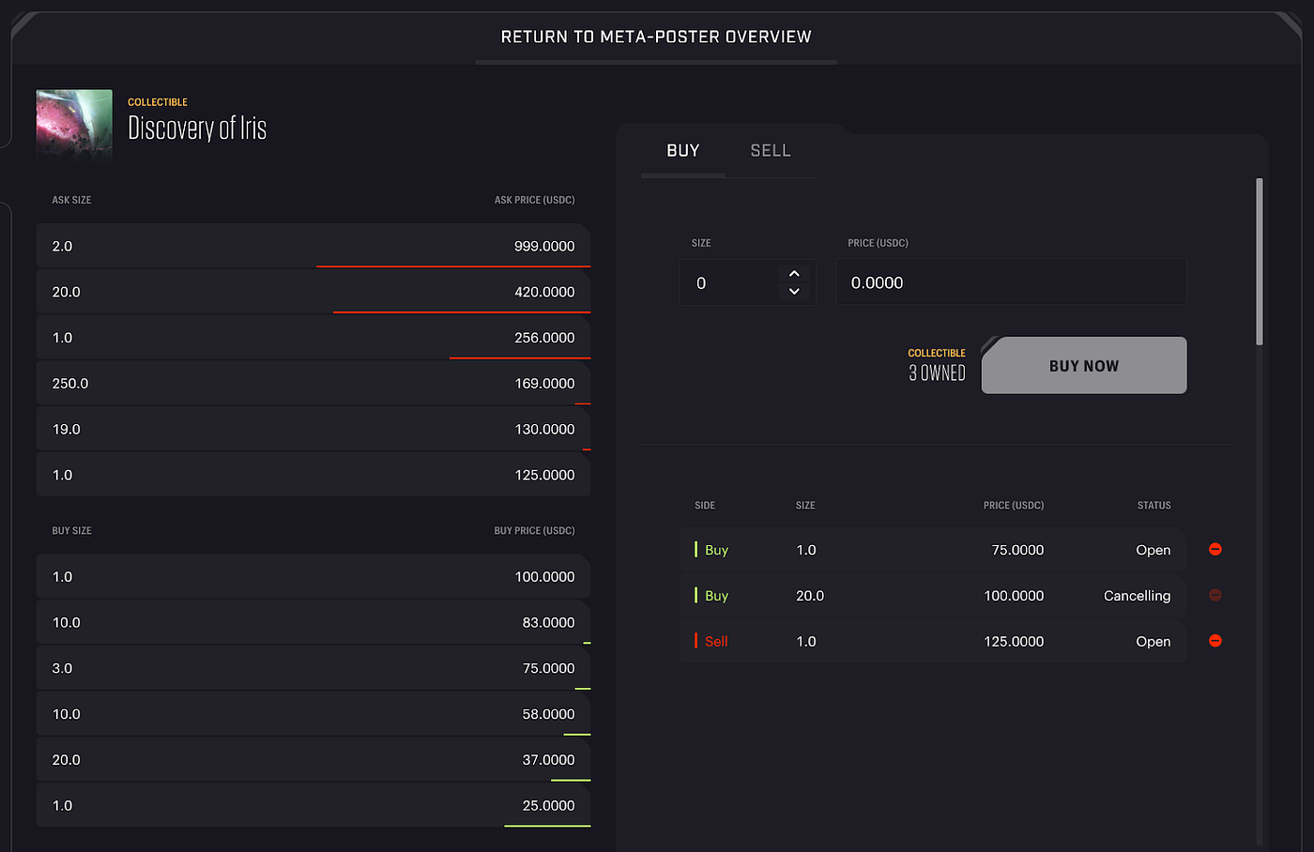Cancel the open Sell order at 125.0000

click(1215, 641)
